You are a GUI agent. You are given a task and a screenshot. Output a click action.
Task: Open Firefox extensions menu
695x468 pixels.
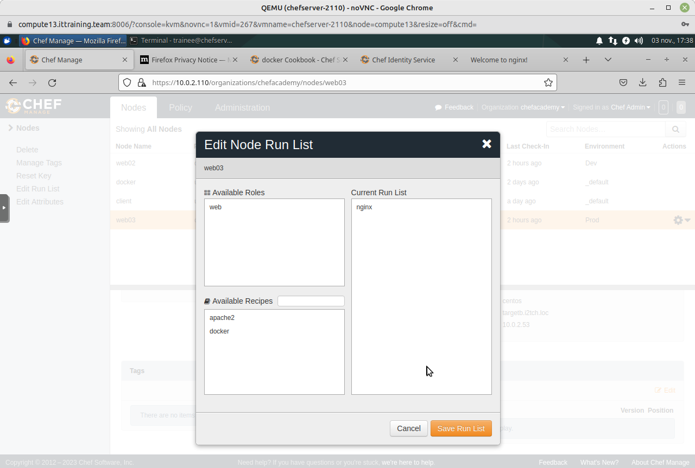pyautogui.click(x=662, y=82)
